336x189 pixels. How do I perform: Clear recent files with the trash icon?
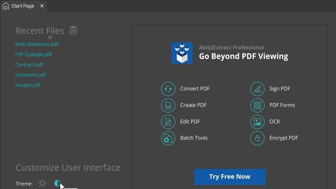click(73, 31)
